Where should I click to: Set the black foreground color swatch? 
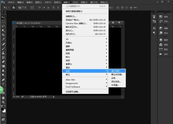2,109
